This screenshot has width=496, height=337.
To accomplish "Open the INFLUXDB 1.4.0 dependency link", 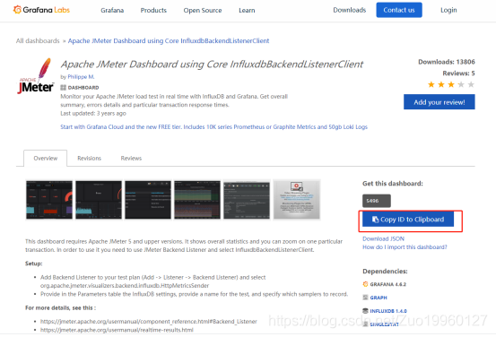I will (x=388, y=311).
